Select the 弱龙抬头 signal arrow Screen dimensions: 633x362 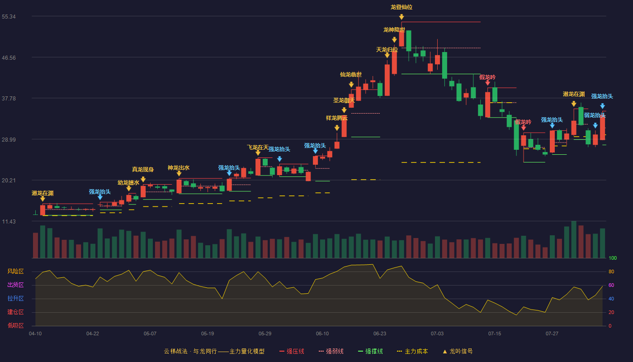coord(595,125)
